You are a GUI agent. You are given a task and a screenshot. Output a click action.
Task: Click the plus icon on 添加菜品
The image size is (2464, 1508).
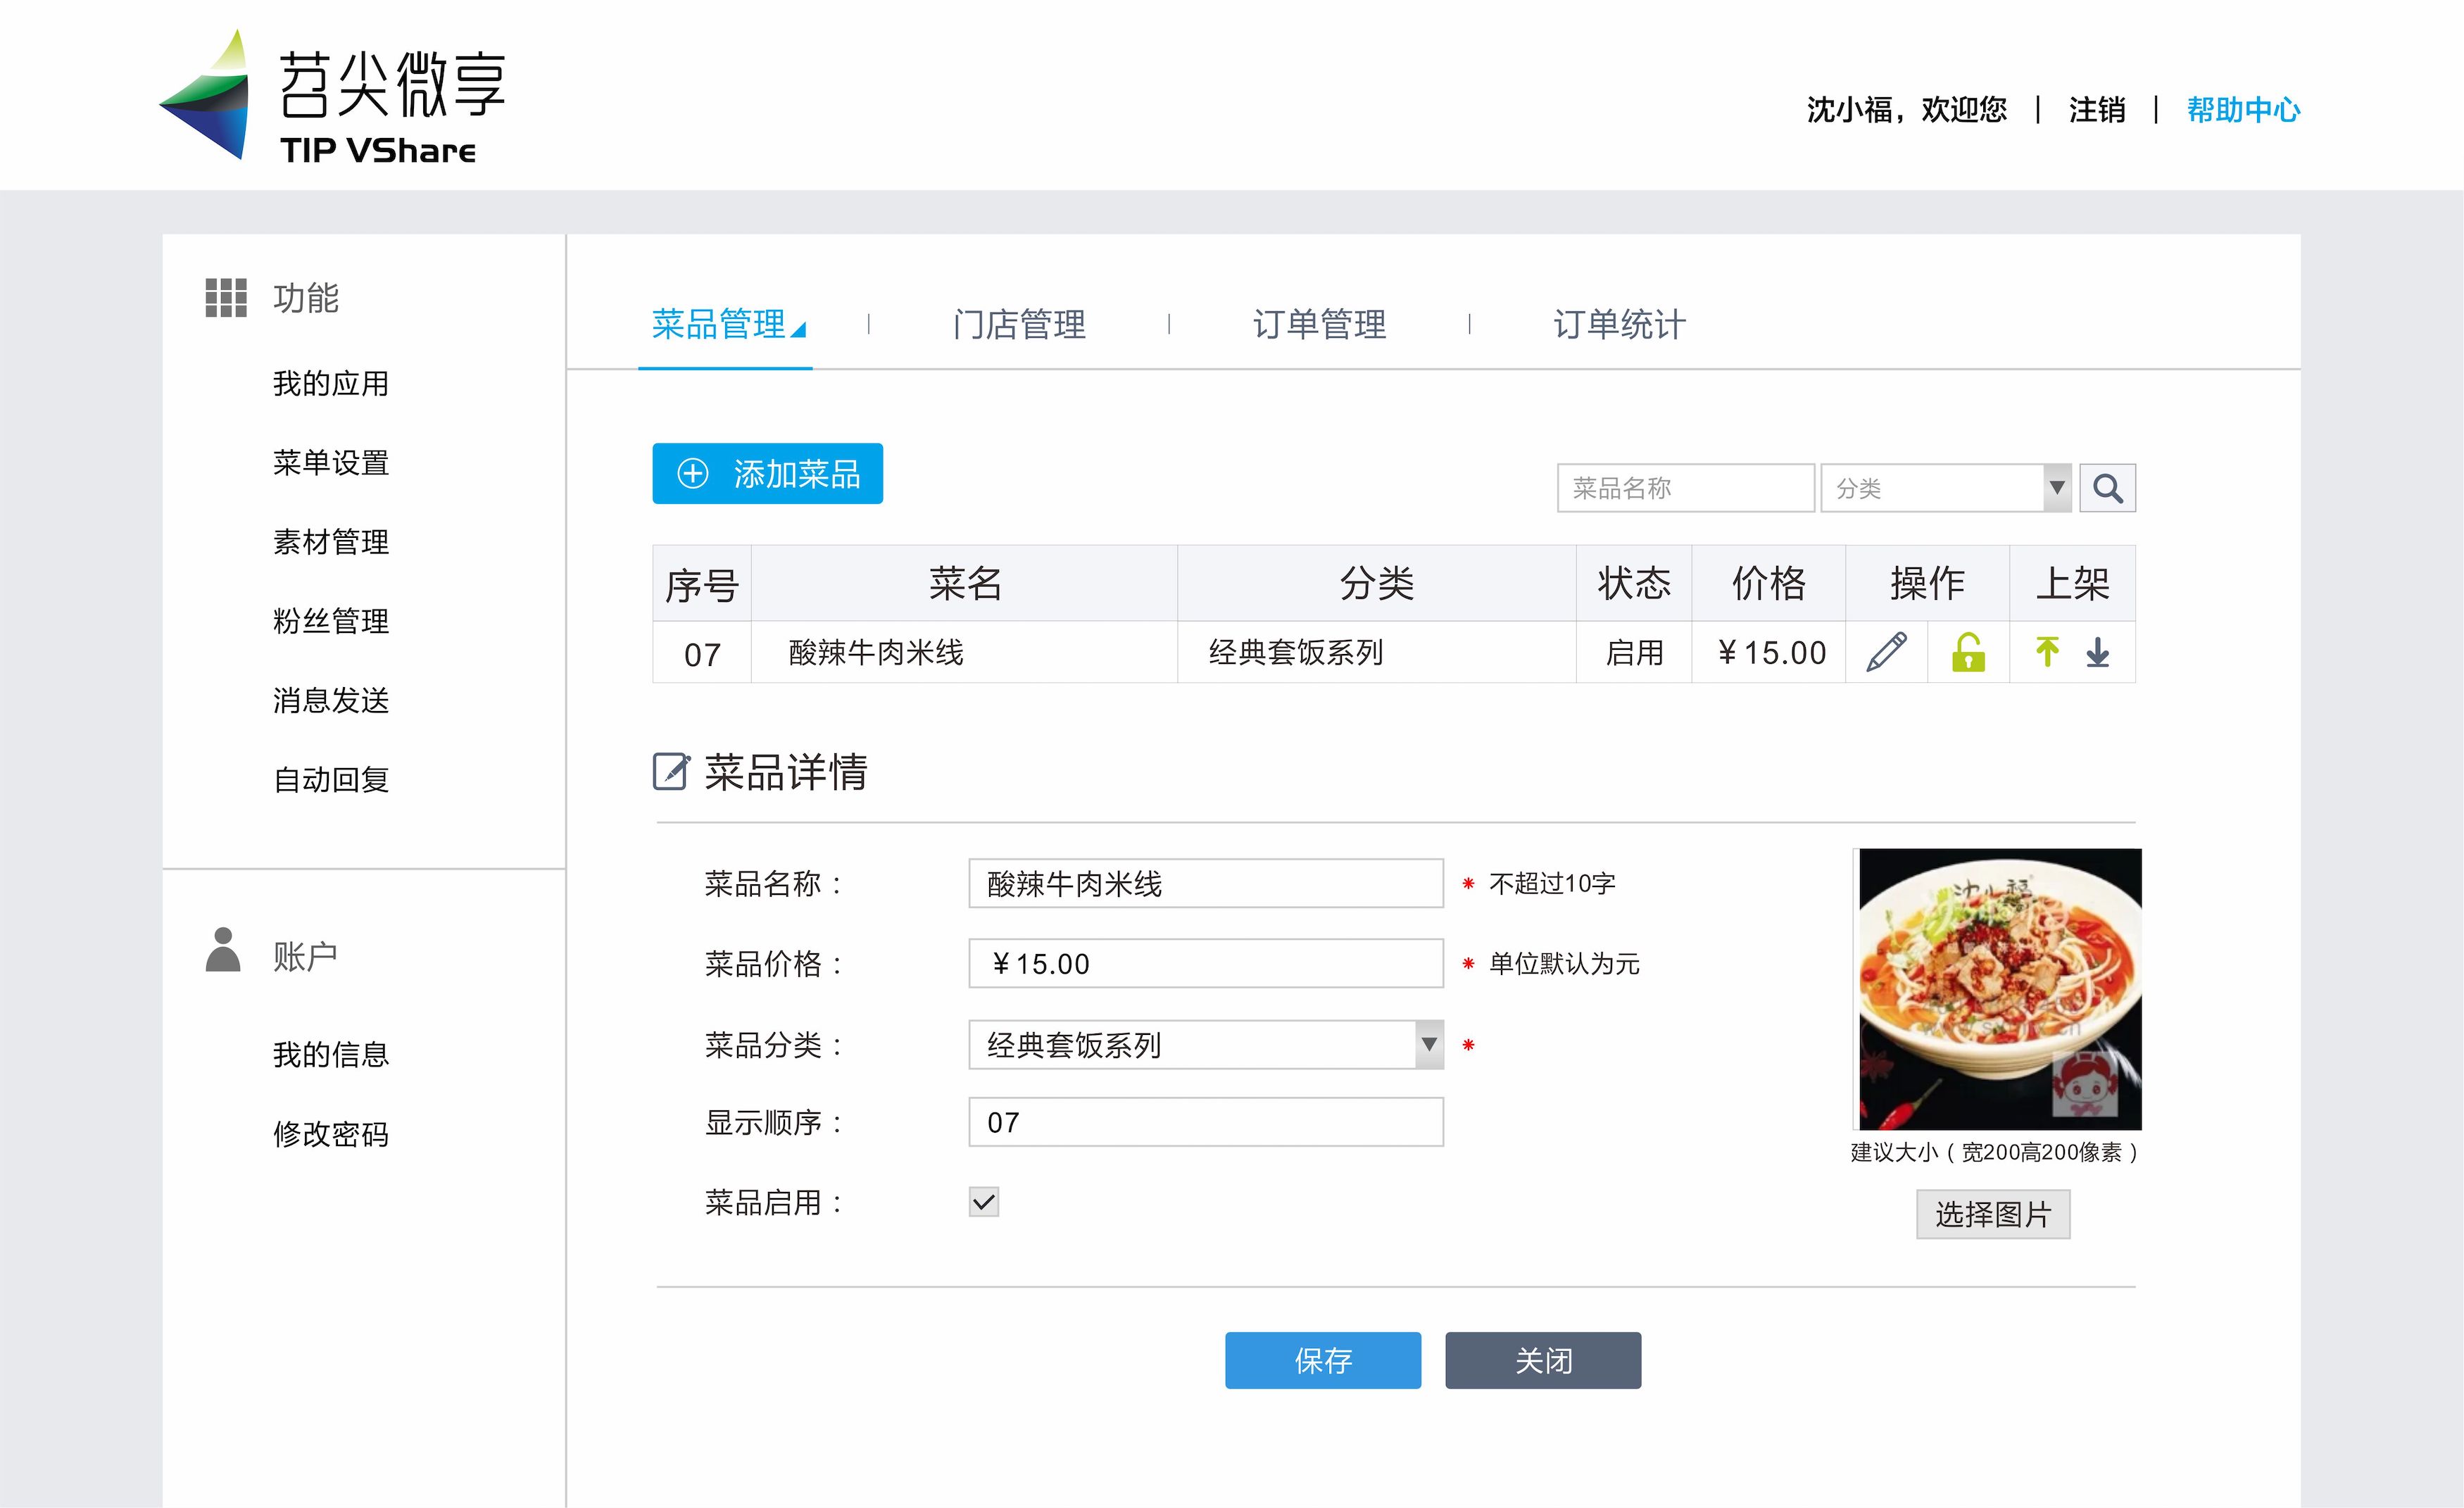pos(692,474)
